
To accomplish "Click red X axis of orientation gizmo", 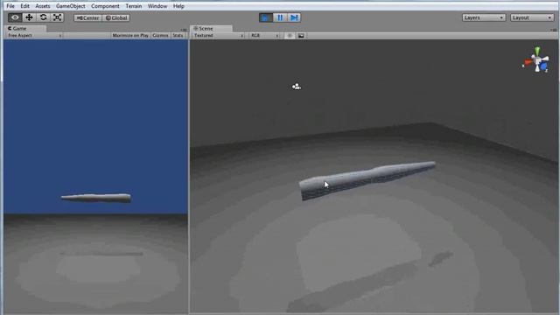I will 528,63.
